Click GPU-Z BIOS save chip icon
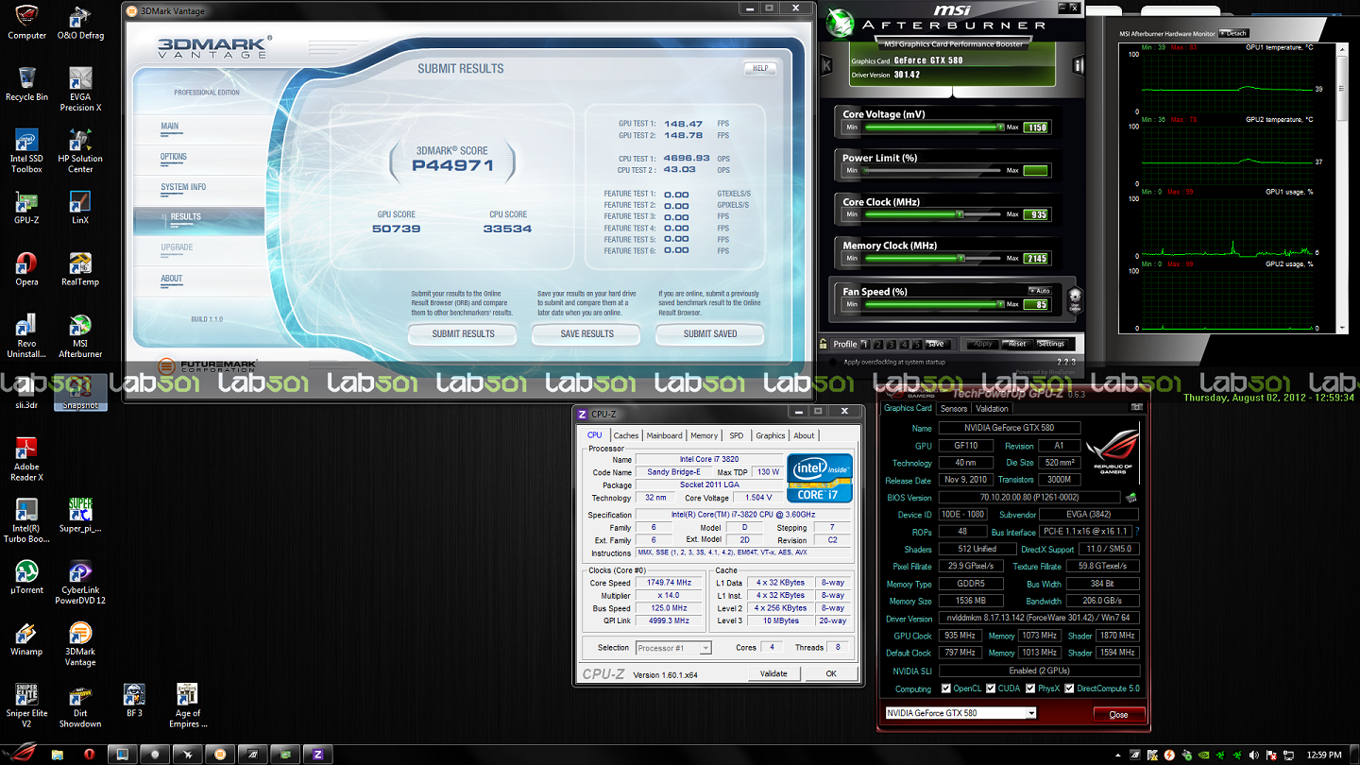Screen dimensions: 1360x765 [1130, 498]
